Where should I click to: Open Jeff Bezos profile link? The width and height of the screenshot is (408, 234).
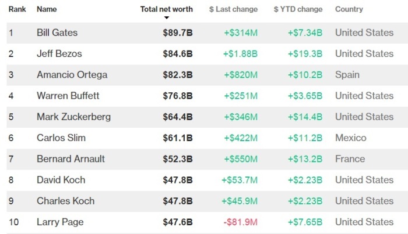pyautogui.click(x=59, y=53)
